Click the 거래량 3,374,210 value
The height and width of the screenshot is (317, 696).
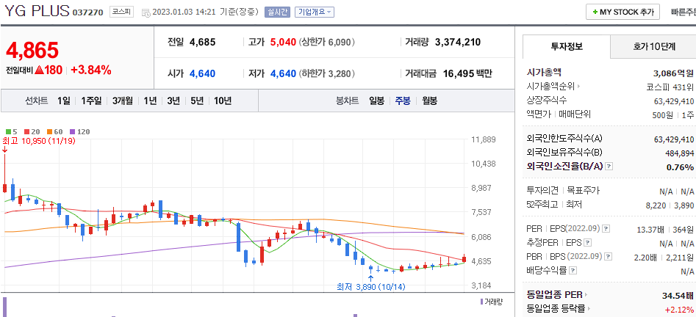(x=458, y=42)
